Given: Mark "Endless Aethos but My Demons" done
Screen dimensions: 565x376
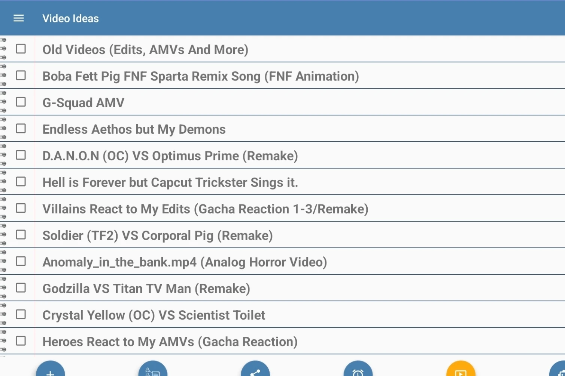Looking at the screenshot, I should tap(21, 129).
